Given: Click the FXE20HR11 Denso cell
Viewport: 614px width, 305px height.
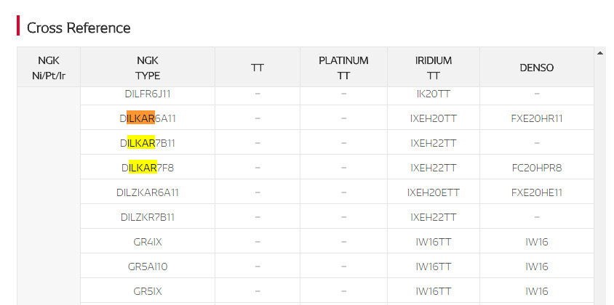Looking at the screenshot, I should point(536,118).
